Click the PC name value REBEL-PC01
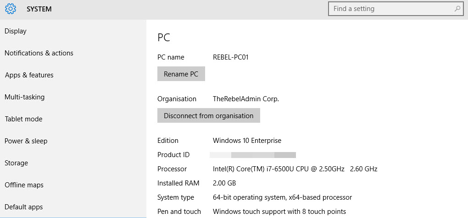 231,57
